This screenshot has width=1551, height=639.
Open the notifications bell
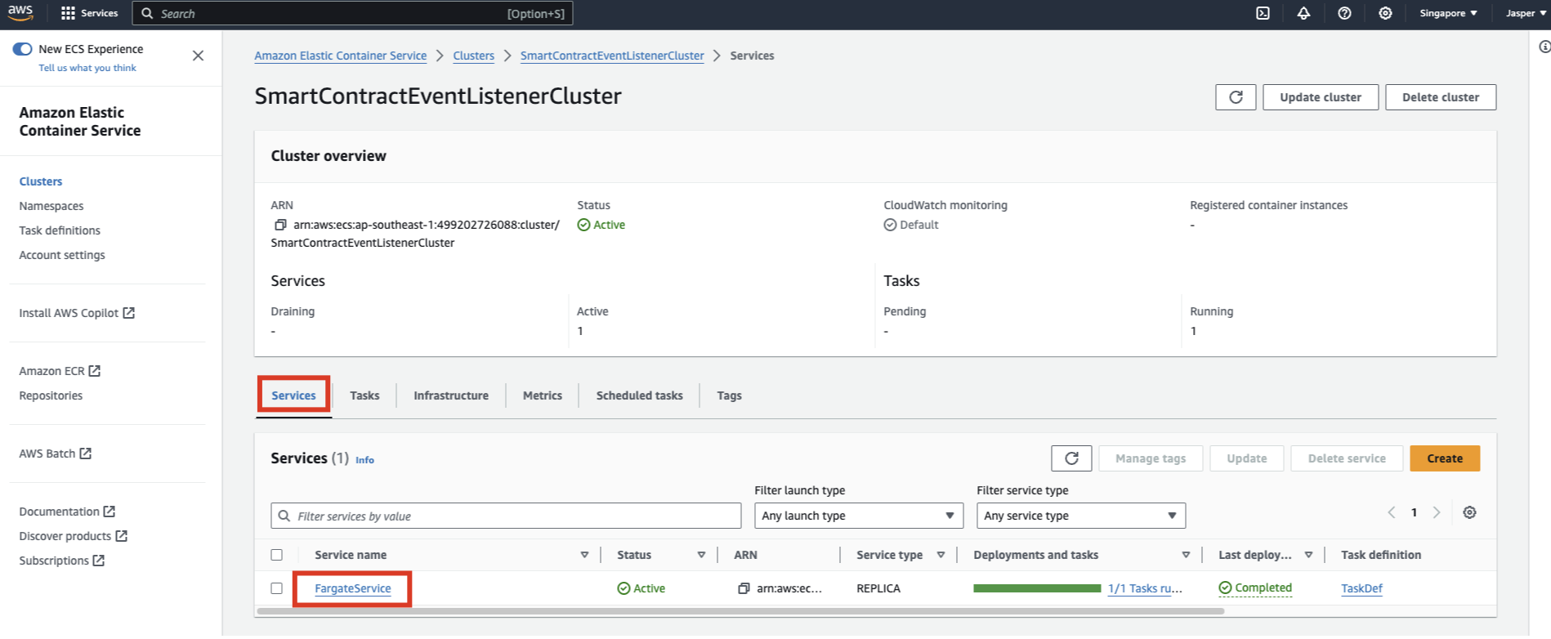click(1303, 13)
